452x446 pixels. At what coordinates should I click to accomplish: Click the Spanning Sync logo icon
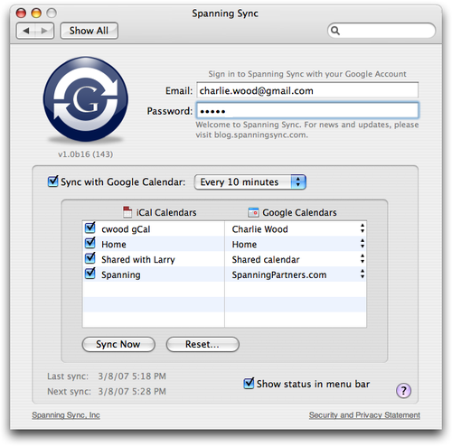(x=86, y=98)
